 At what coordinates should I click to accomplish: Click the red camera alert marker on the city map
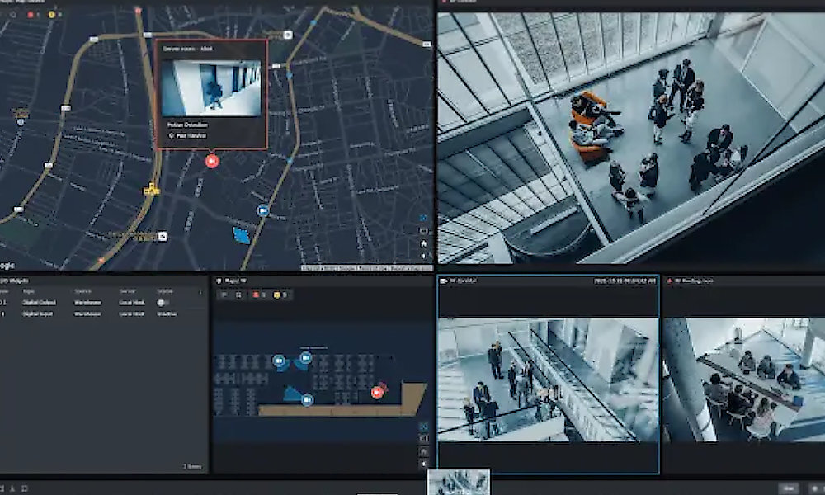click(211, 160)
